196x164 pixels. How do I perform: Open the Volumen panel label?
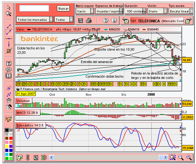[x=24, y=101]
